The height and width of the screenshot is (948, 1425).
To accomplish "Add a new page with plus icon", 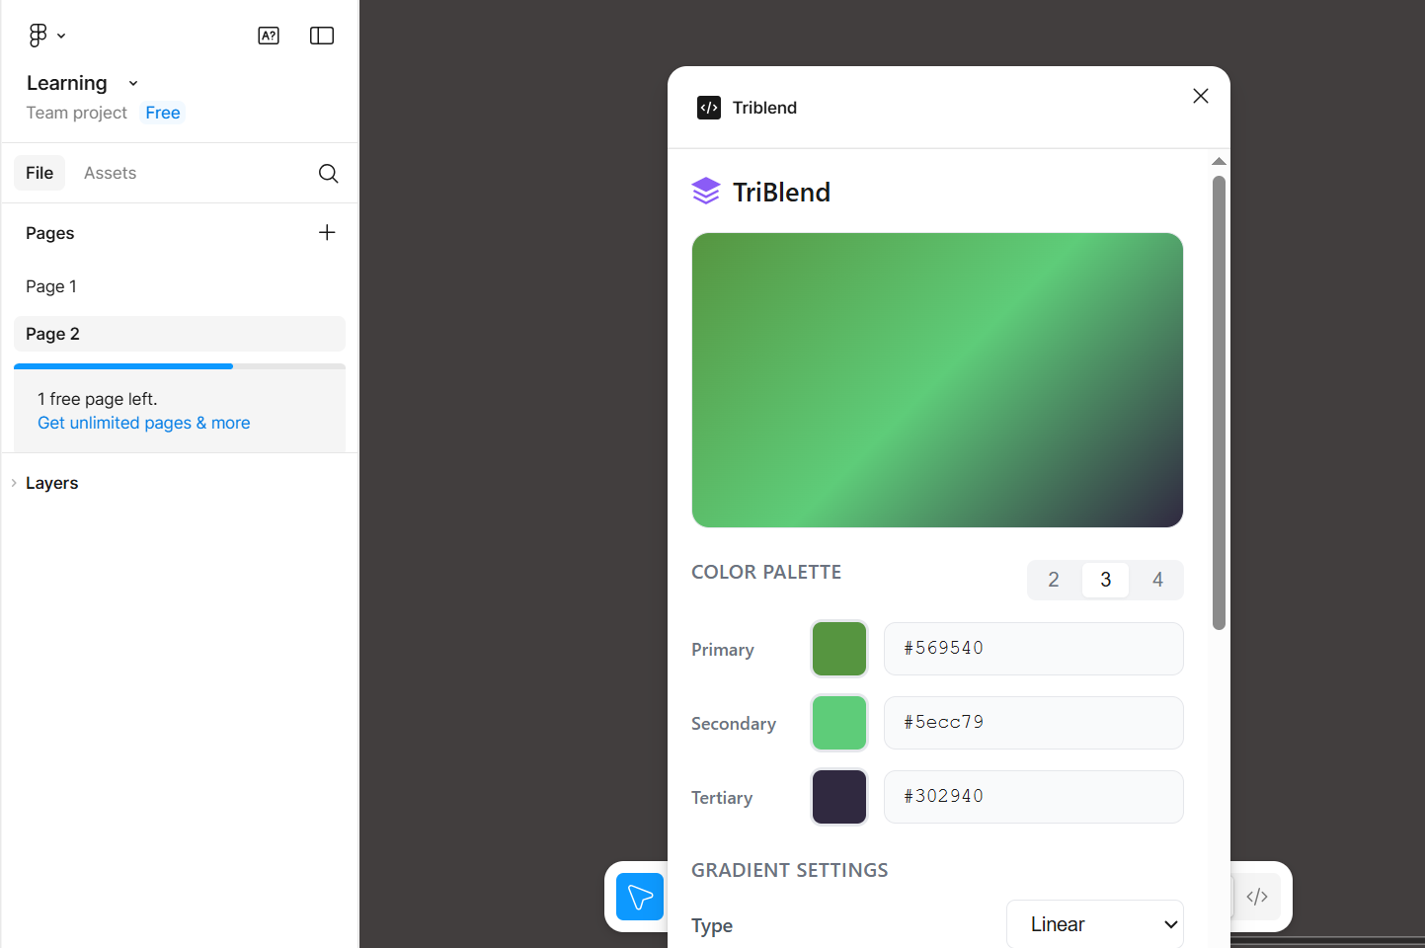I will pyautogui.click(x=327, y=232).
